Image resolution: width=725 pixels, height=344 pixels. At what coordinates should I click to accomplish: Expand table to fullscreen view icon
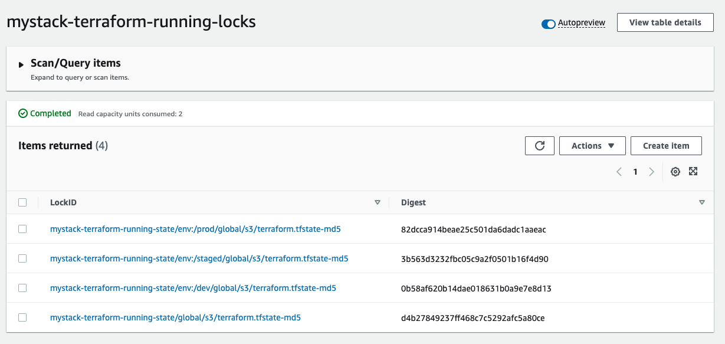[693, 172]
